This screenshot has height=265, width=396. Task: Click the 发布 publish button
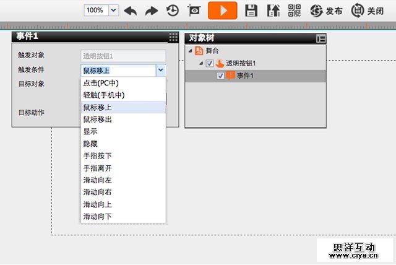coord(325,11)
